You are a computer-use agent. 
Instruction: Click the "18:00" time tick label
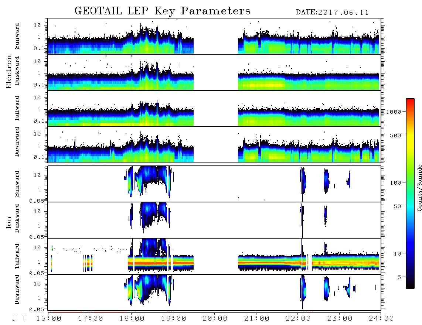point(132,319)
